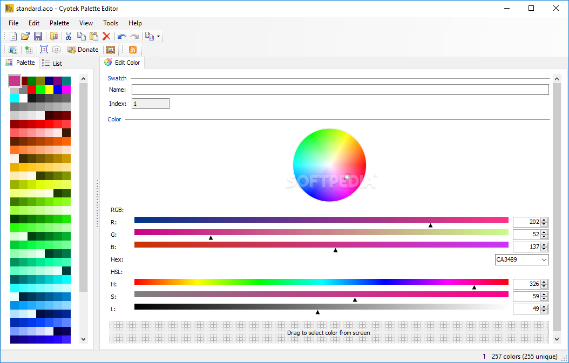
Task: Increase the H hue value stepper
Action: [544, 282]
